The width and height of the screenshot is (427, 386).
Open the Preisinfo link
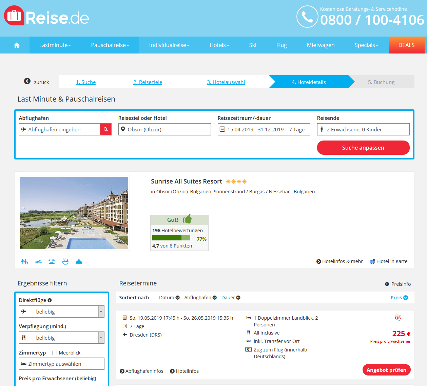398,284
